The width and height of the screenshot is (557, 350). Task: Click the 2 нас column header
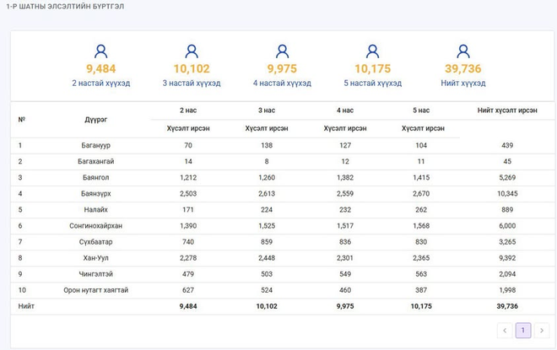(188, 110)
